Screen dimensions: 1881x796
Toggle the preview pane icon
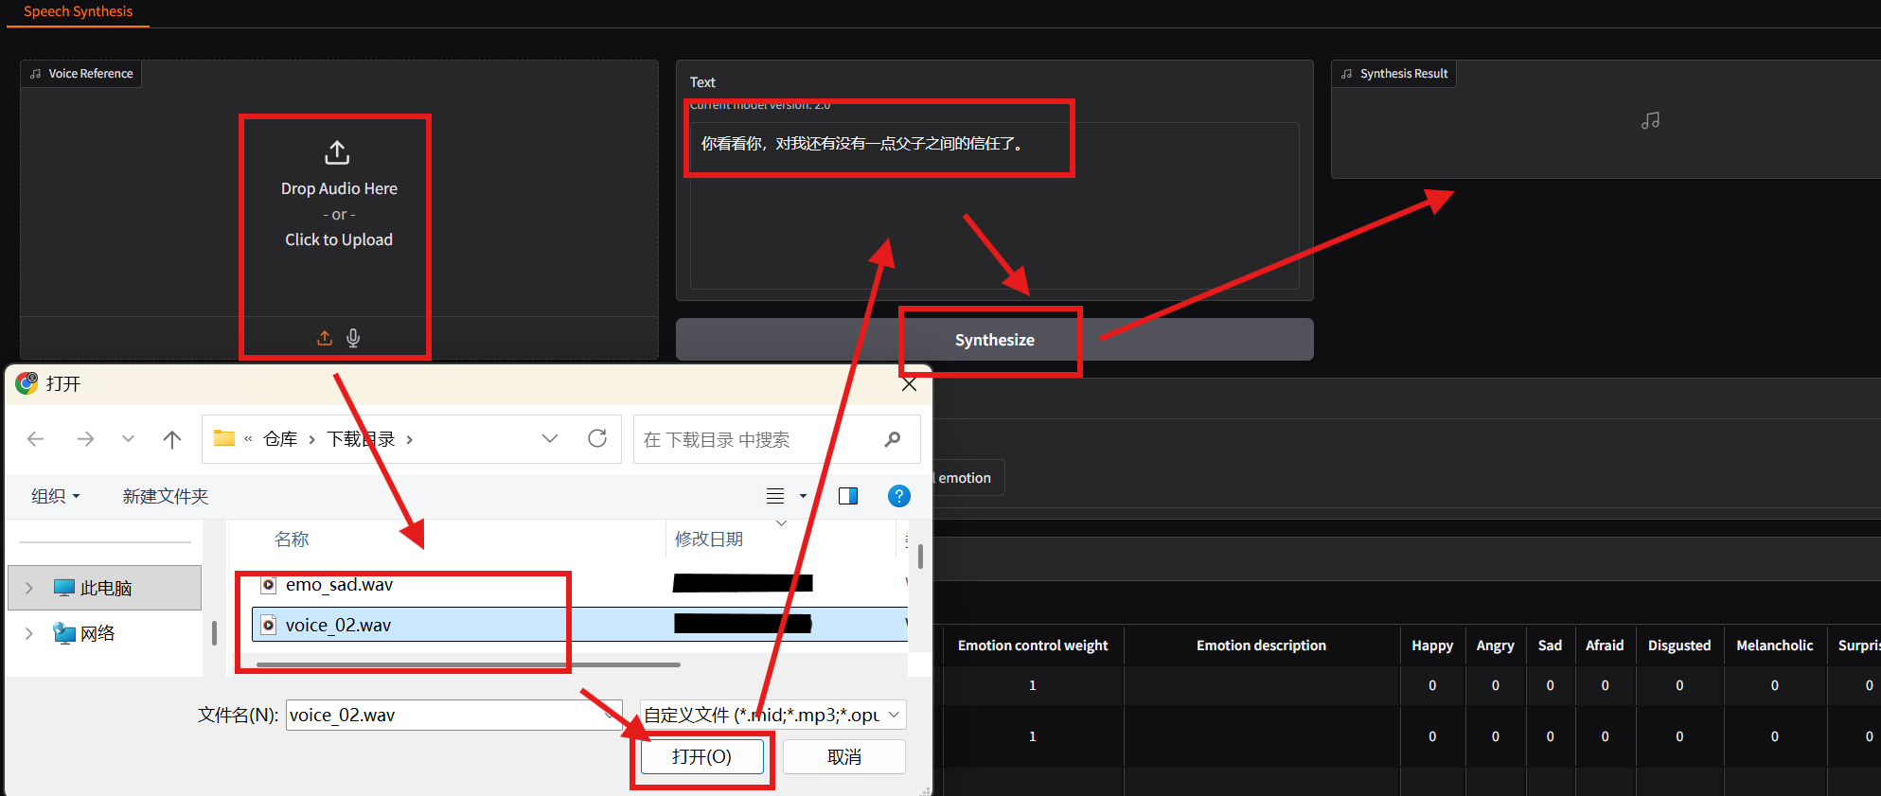coord(847,496)
